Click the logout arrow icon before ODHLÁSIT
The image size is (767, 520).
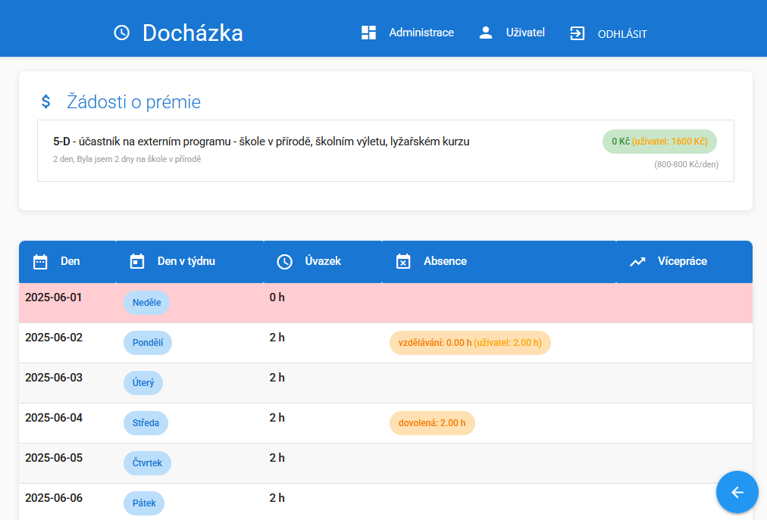click(x=578, y=33)
